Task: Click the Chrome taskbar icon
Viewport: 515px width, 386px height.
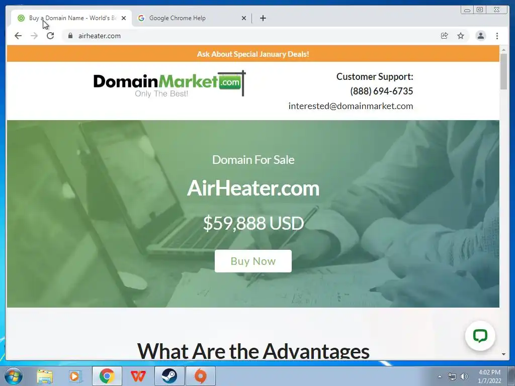Action: coord(107,376)
